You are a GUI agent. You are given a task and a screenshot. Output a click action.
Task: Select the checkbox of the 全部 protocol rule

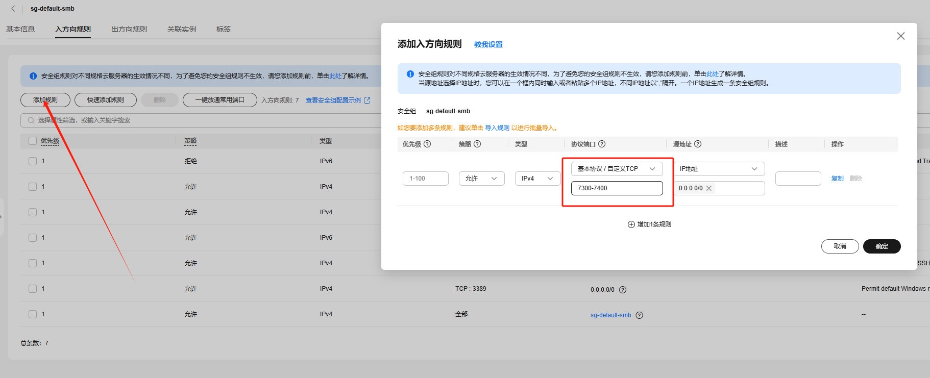33,314
